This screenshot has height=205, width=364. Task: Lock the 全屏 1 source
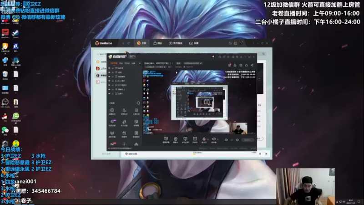[x=113, y=93]
